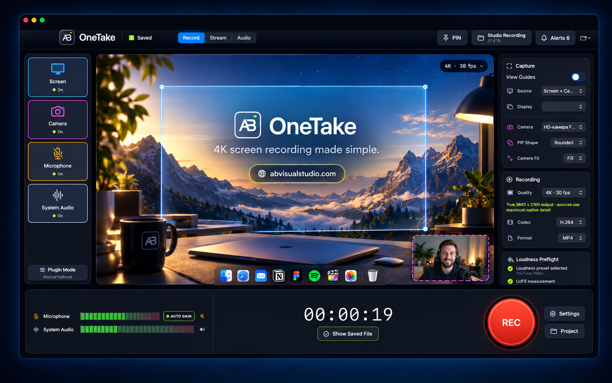The height and width of the screenshot is (383, 612).
Task: Click Show Saved File
Action: (x=348, y=334)
